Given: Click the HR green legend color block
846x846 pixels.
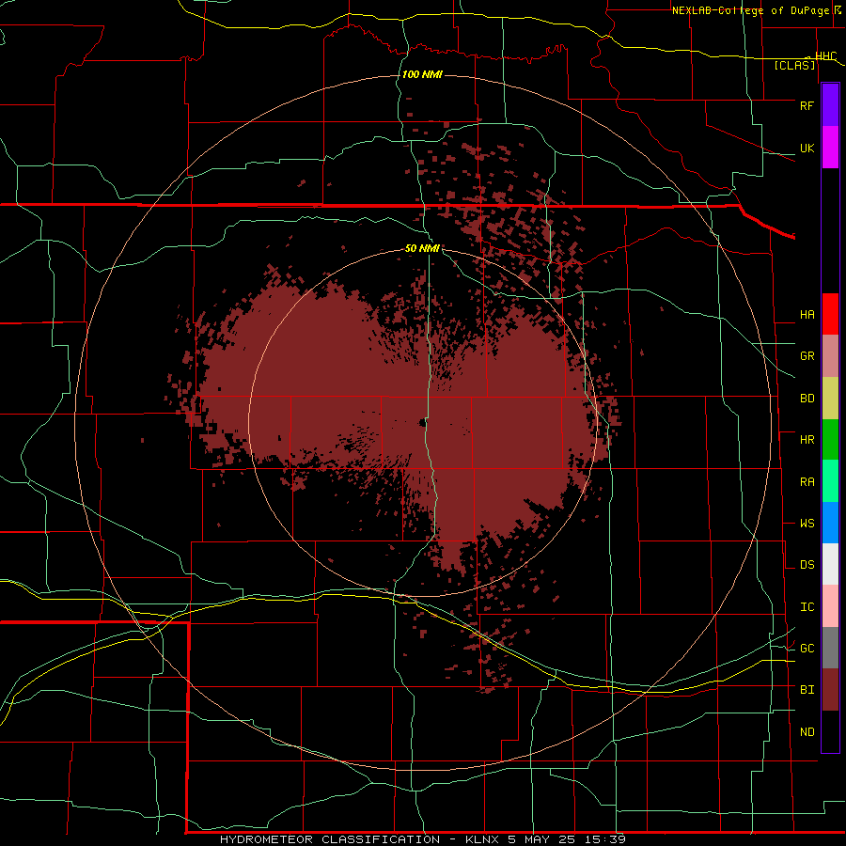Looking at the screenshot, I should tap(830, 440).
